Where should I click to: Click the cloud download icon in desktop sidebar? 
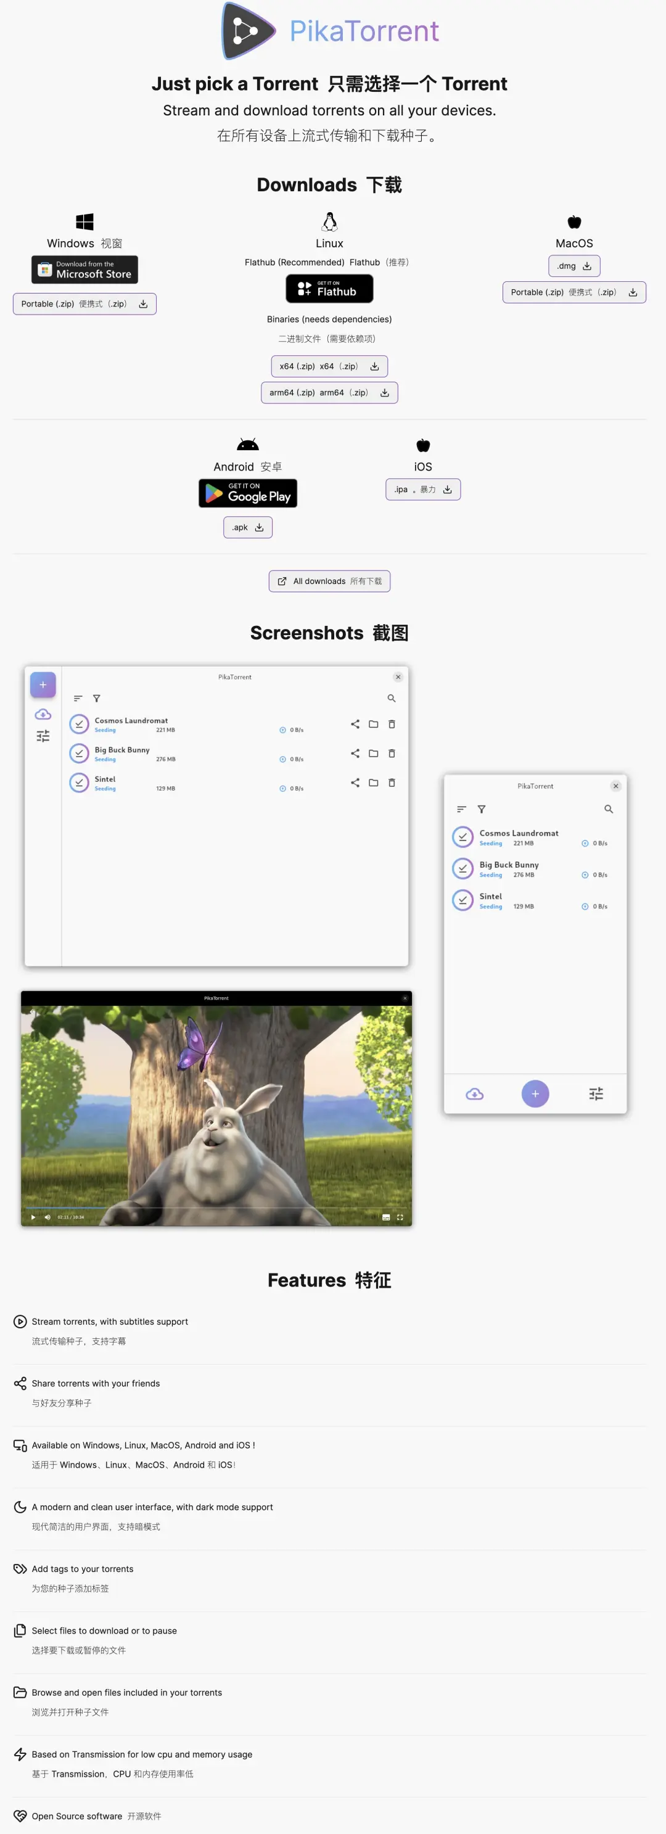pos(43,714)
